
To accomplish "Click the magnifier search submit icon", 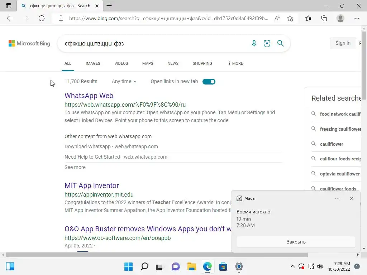I will tap(280, 43).
